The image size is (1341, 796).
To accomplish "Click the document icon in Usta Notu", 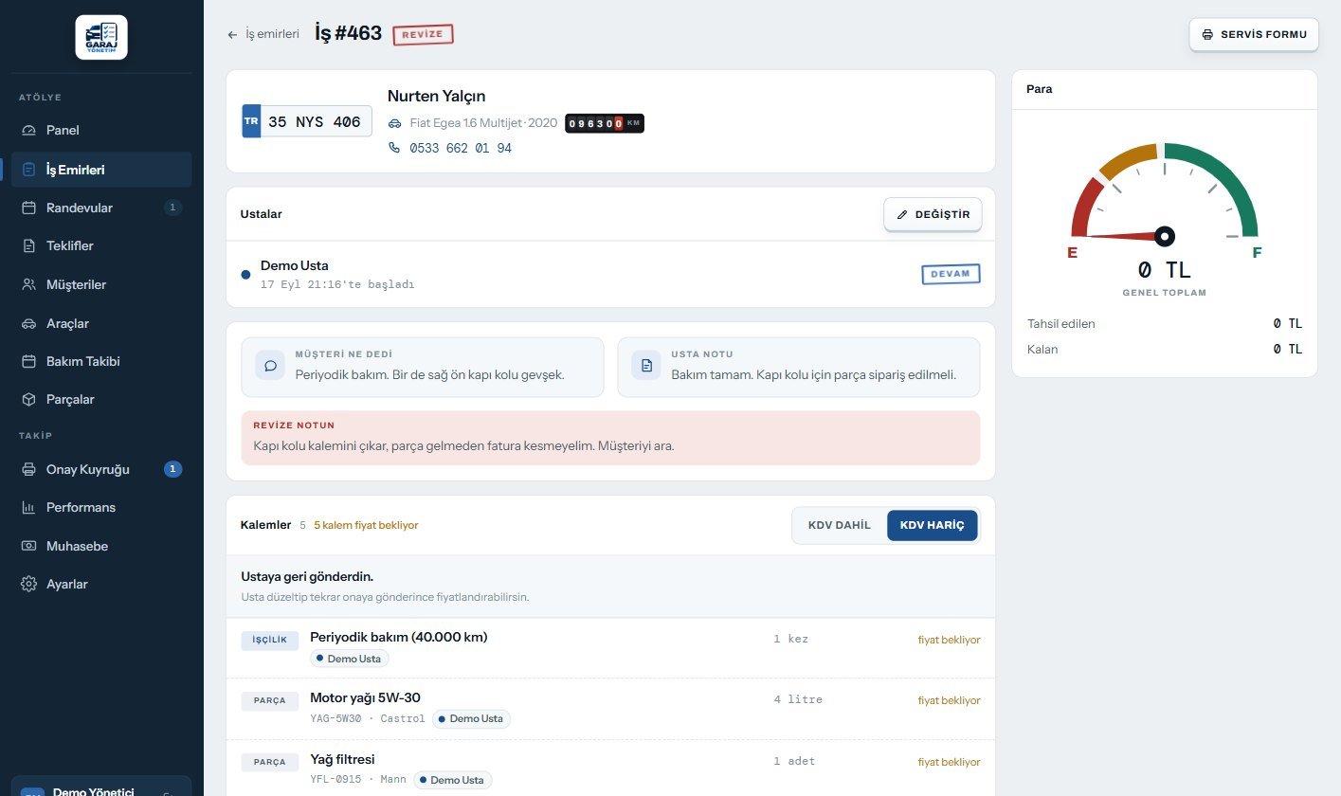I will pyautogui.click(x=646, y=367).
